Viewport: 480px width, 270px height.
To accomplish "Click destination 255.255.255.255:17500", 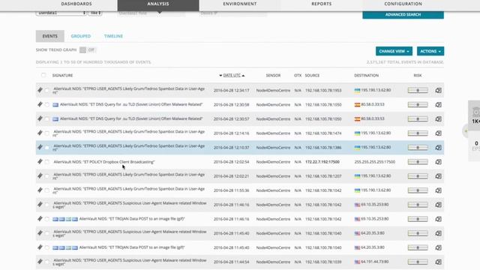I will click(x=375, y=162).
